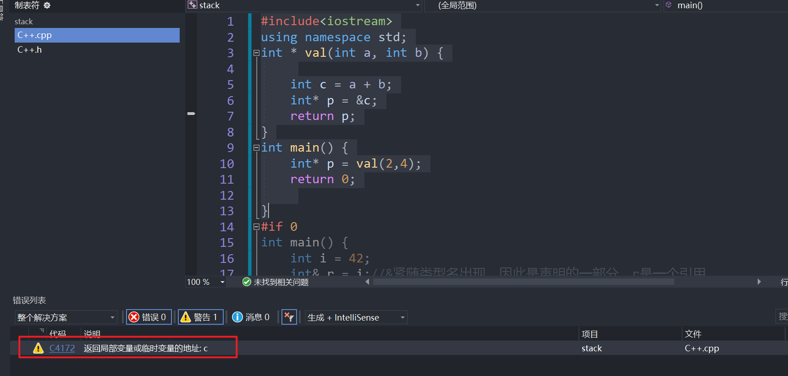This screenshot has height=376, width=788.
Task: Click the int c = a + b; line
Action: click(341, 85)
